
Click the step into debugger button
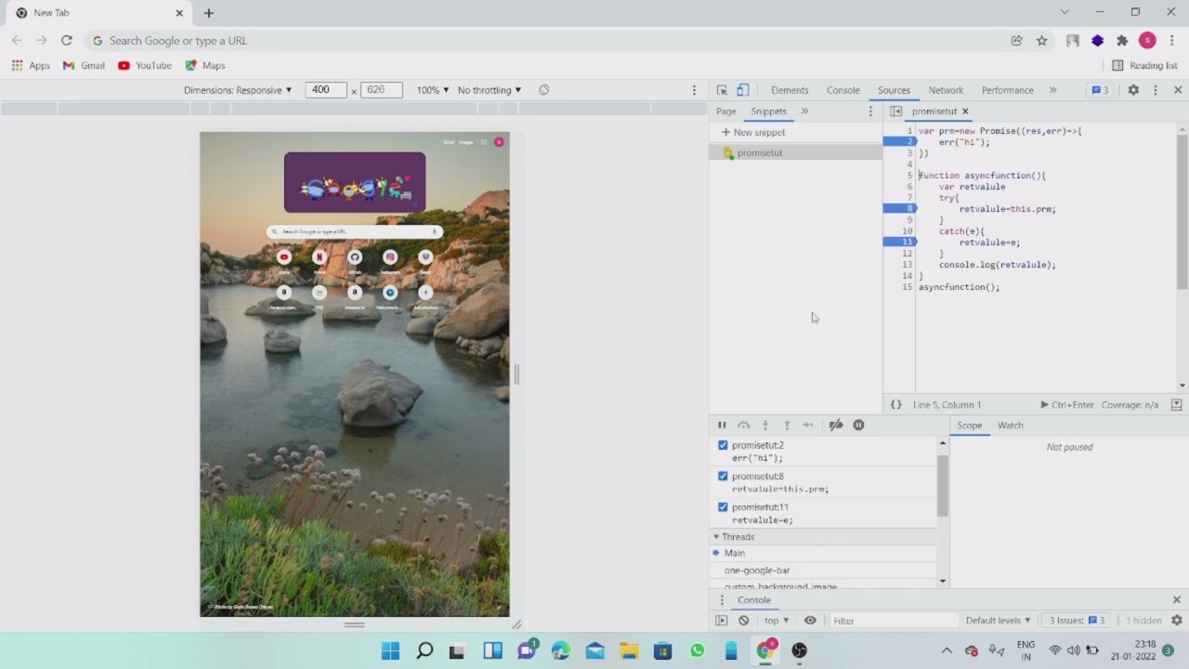pyautogui.click(x=765, y=425)
